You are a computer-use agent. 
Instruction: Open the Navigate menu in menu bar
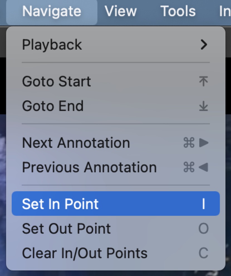(x=52, y=11)
